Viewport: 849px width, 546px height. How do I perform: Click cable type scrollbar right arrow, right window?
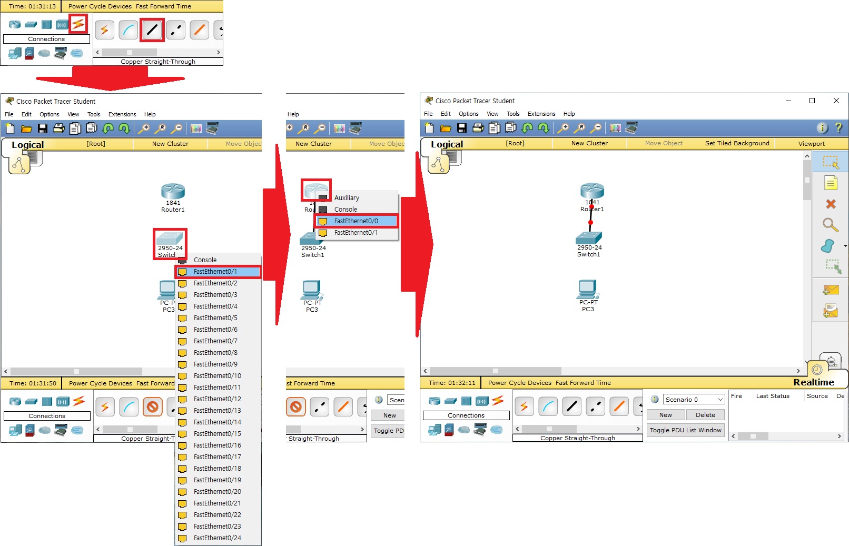click(x=638, y=429)
